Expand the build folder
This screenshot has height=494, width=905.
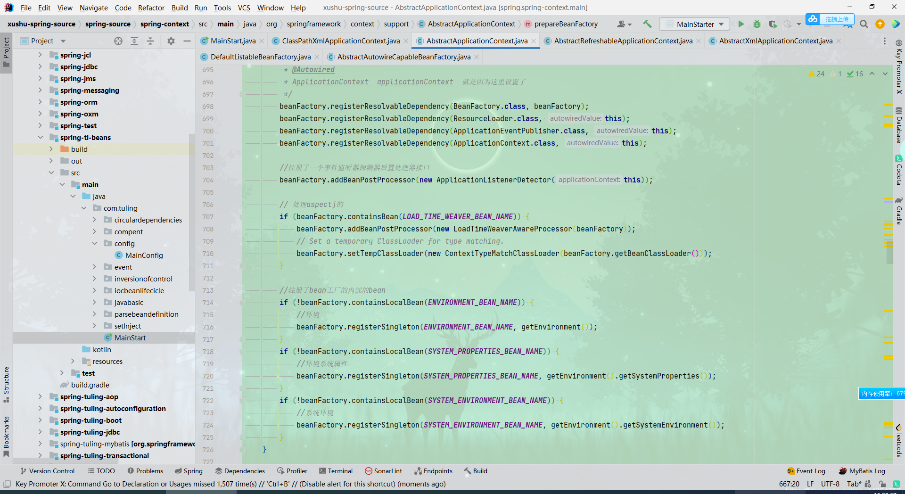(51, 149)
